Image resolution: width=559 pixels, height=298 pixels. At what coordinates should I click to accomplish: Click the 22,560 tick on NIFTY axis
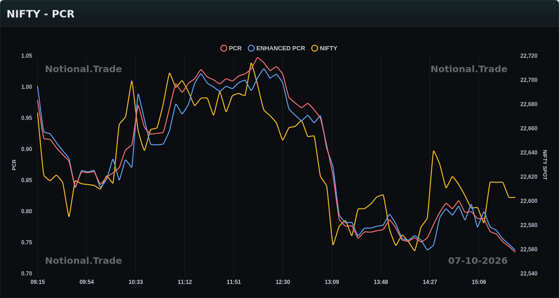coord(529,250)
